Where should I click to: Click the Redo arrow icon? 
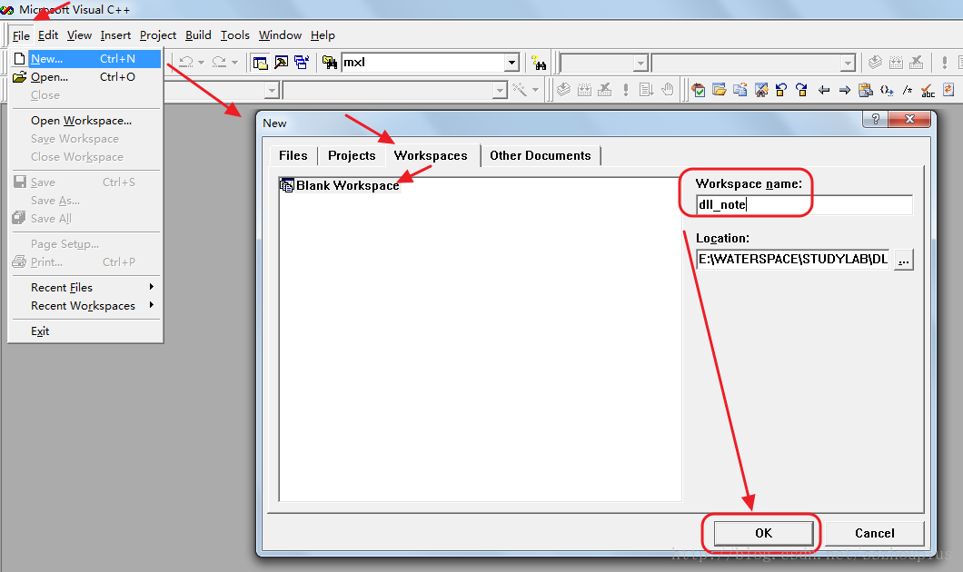point(219,62)
